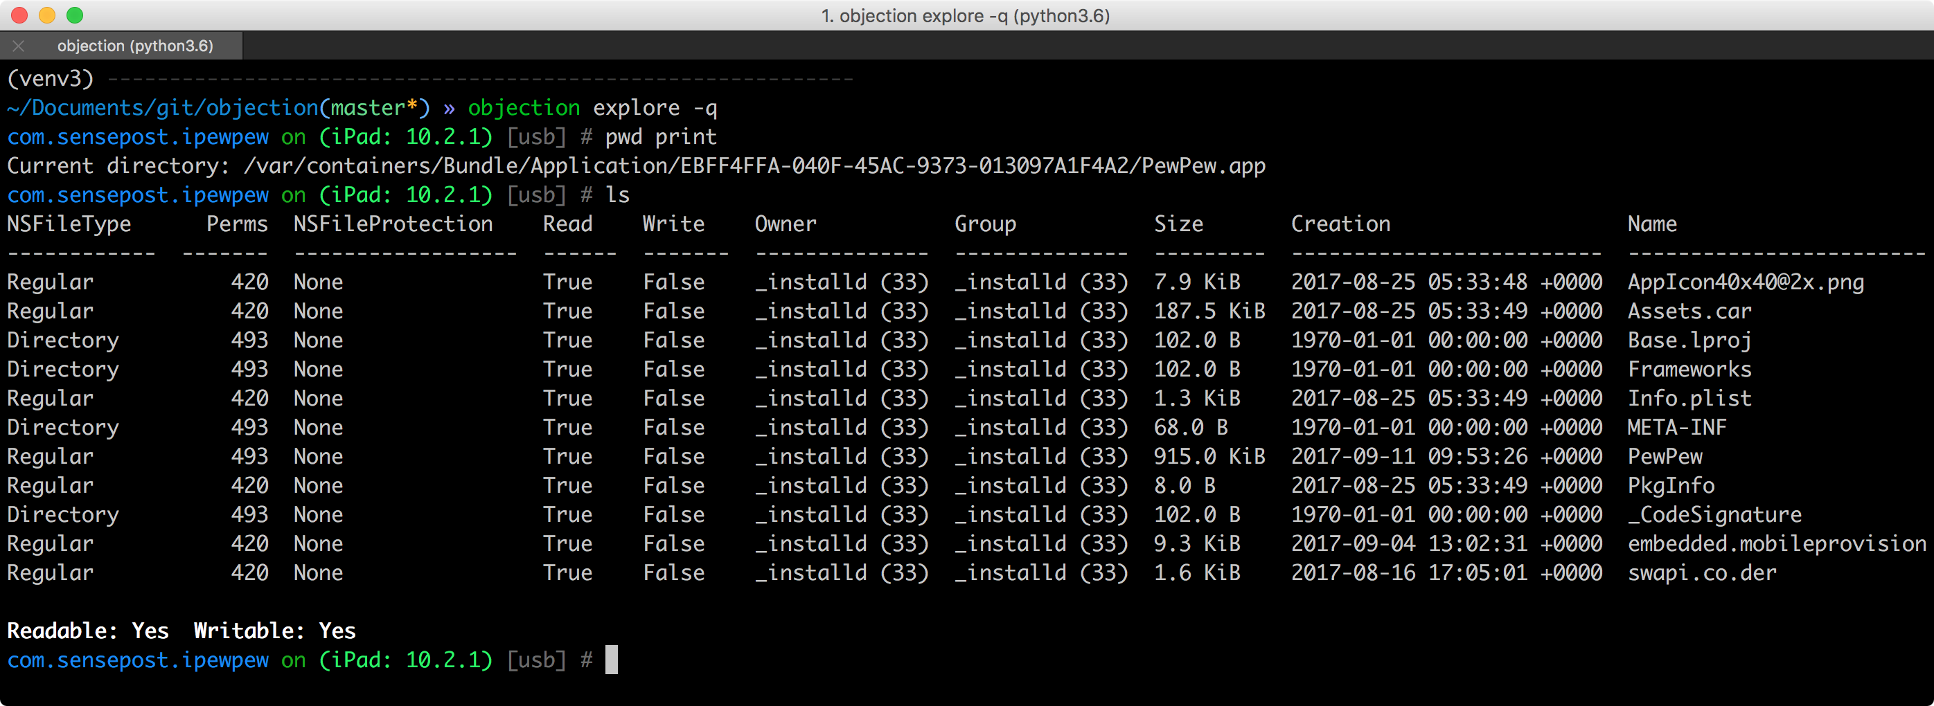Click the file name AppIcon40x40@2x.png
Viewport: 1934px width, 706px height.
click(1746, 282)
